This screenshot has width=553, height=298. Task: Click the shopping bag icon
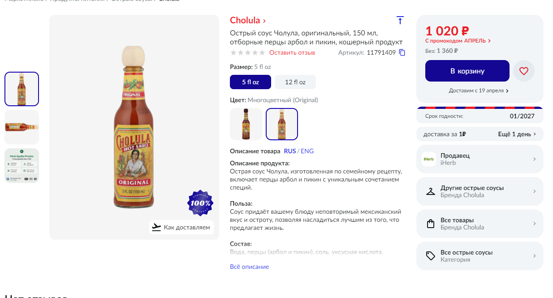(430, 224)
